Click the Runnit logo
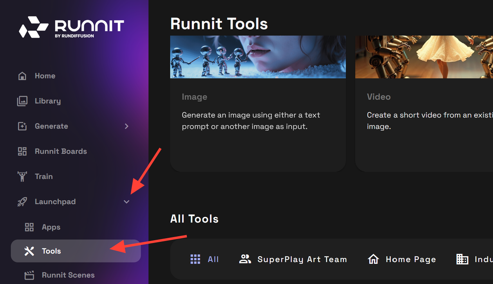 point(72,27)
